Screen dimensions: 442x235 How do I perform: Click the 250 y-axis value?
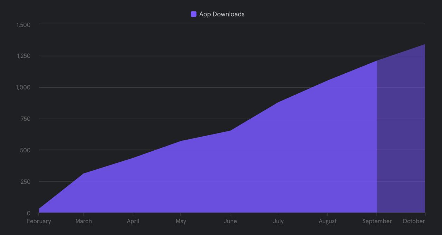pos(26,182)
